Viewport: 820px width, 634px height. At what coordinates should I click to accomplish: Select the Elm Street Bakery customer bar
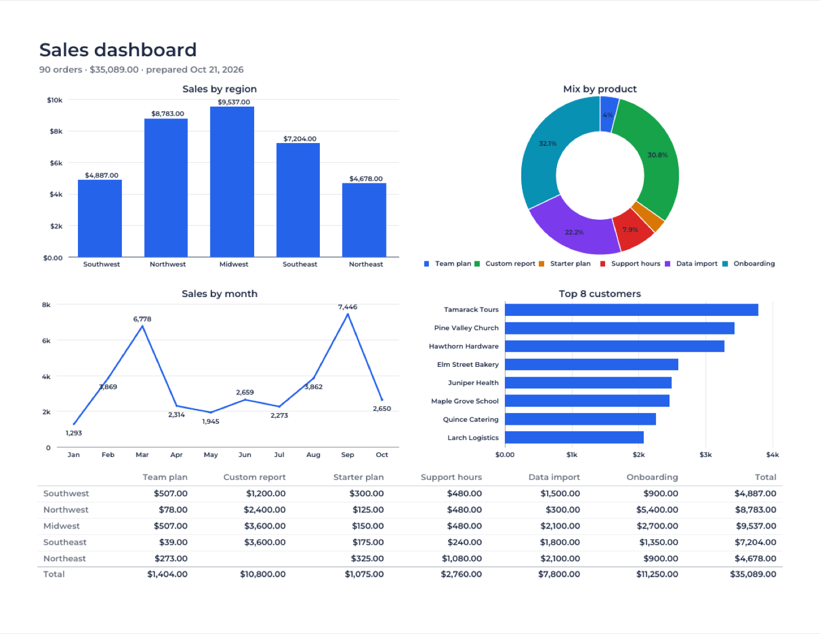(592, 364)
